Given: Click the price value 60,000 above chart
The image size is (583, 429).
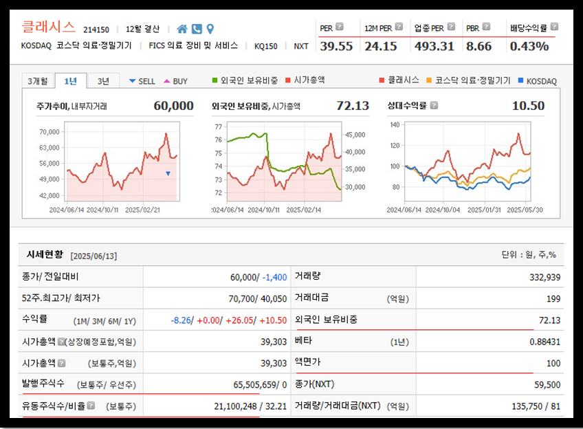Looking at the screenshot, I should tap(174, 106).
